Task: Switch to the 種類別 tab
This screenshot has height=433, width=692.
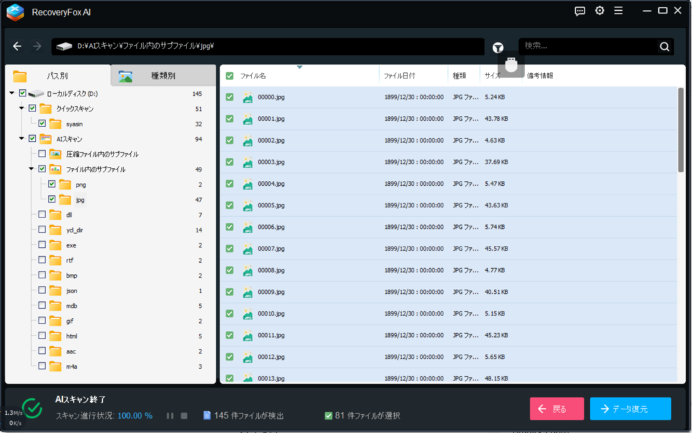Action: pyautogui.click(x=163, y=76)
